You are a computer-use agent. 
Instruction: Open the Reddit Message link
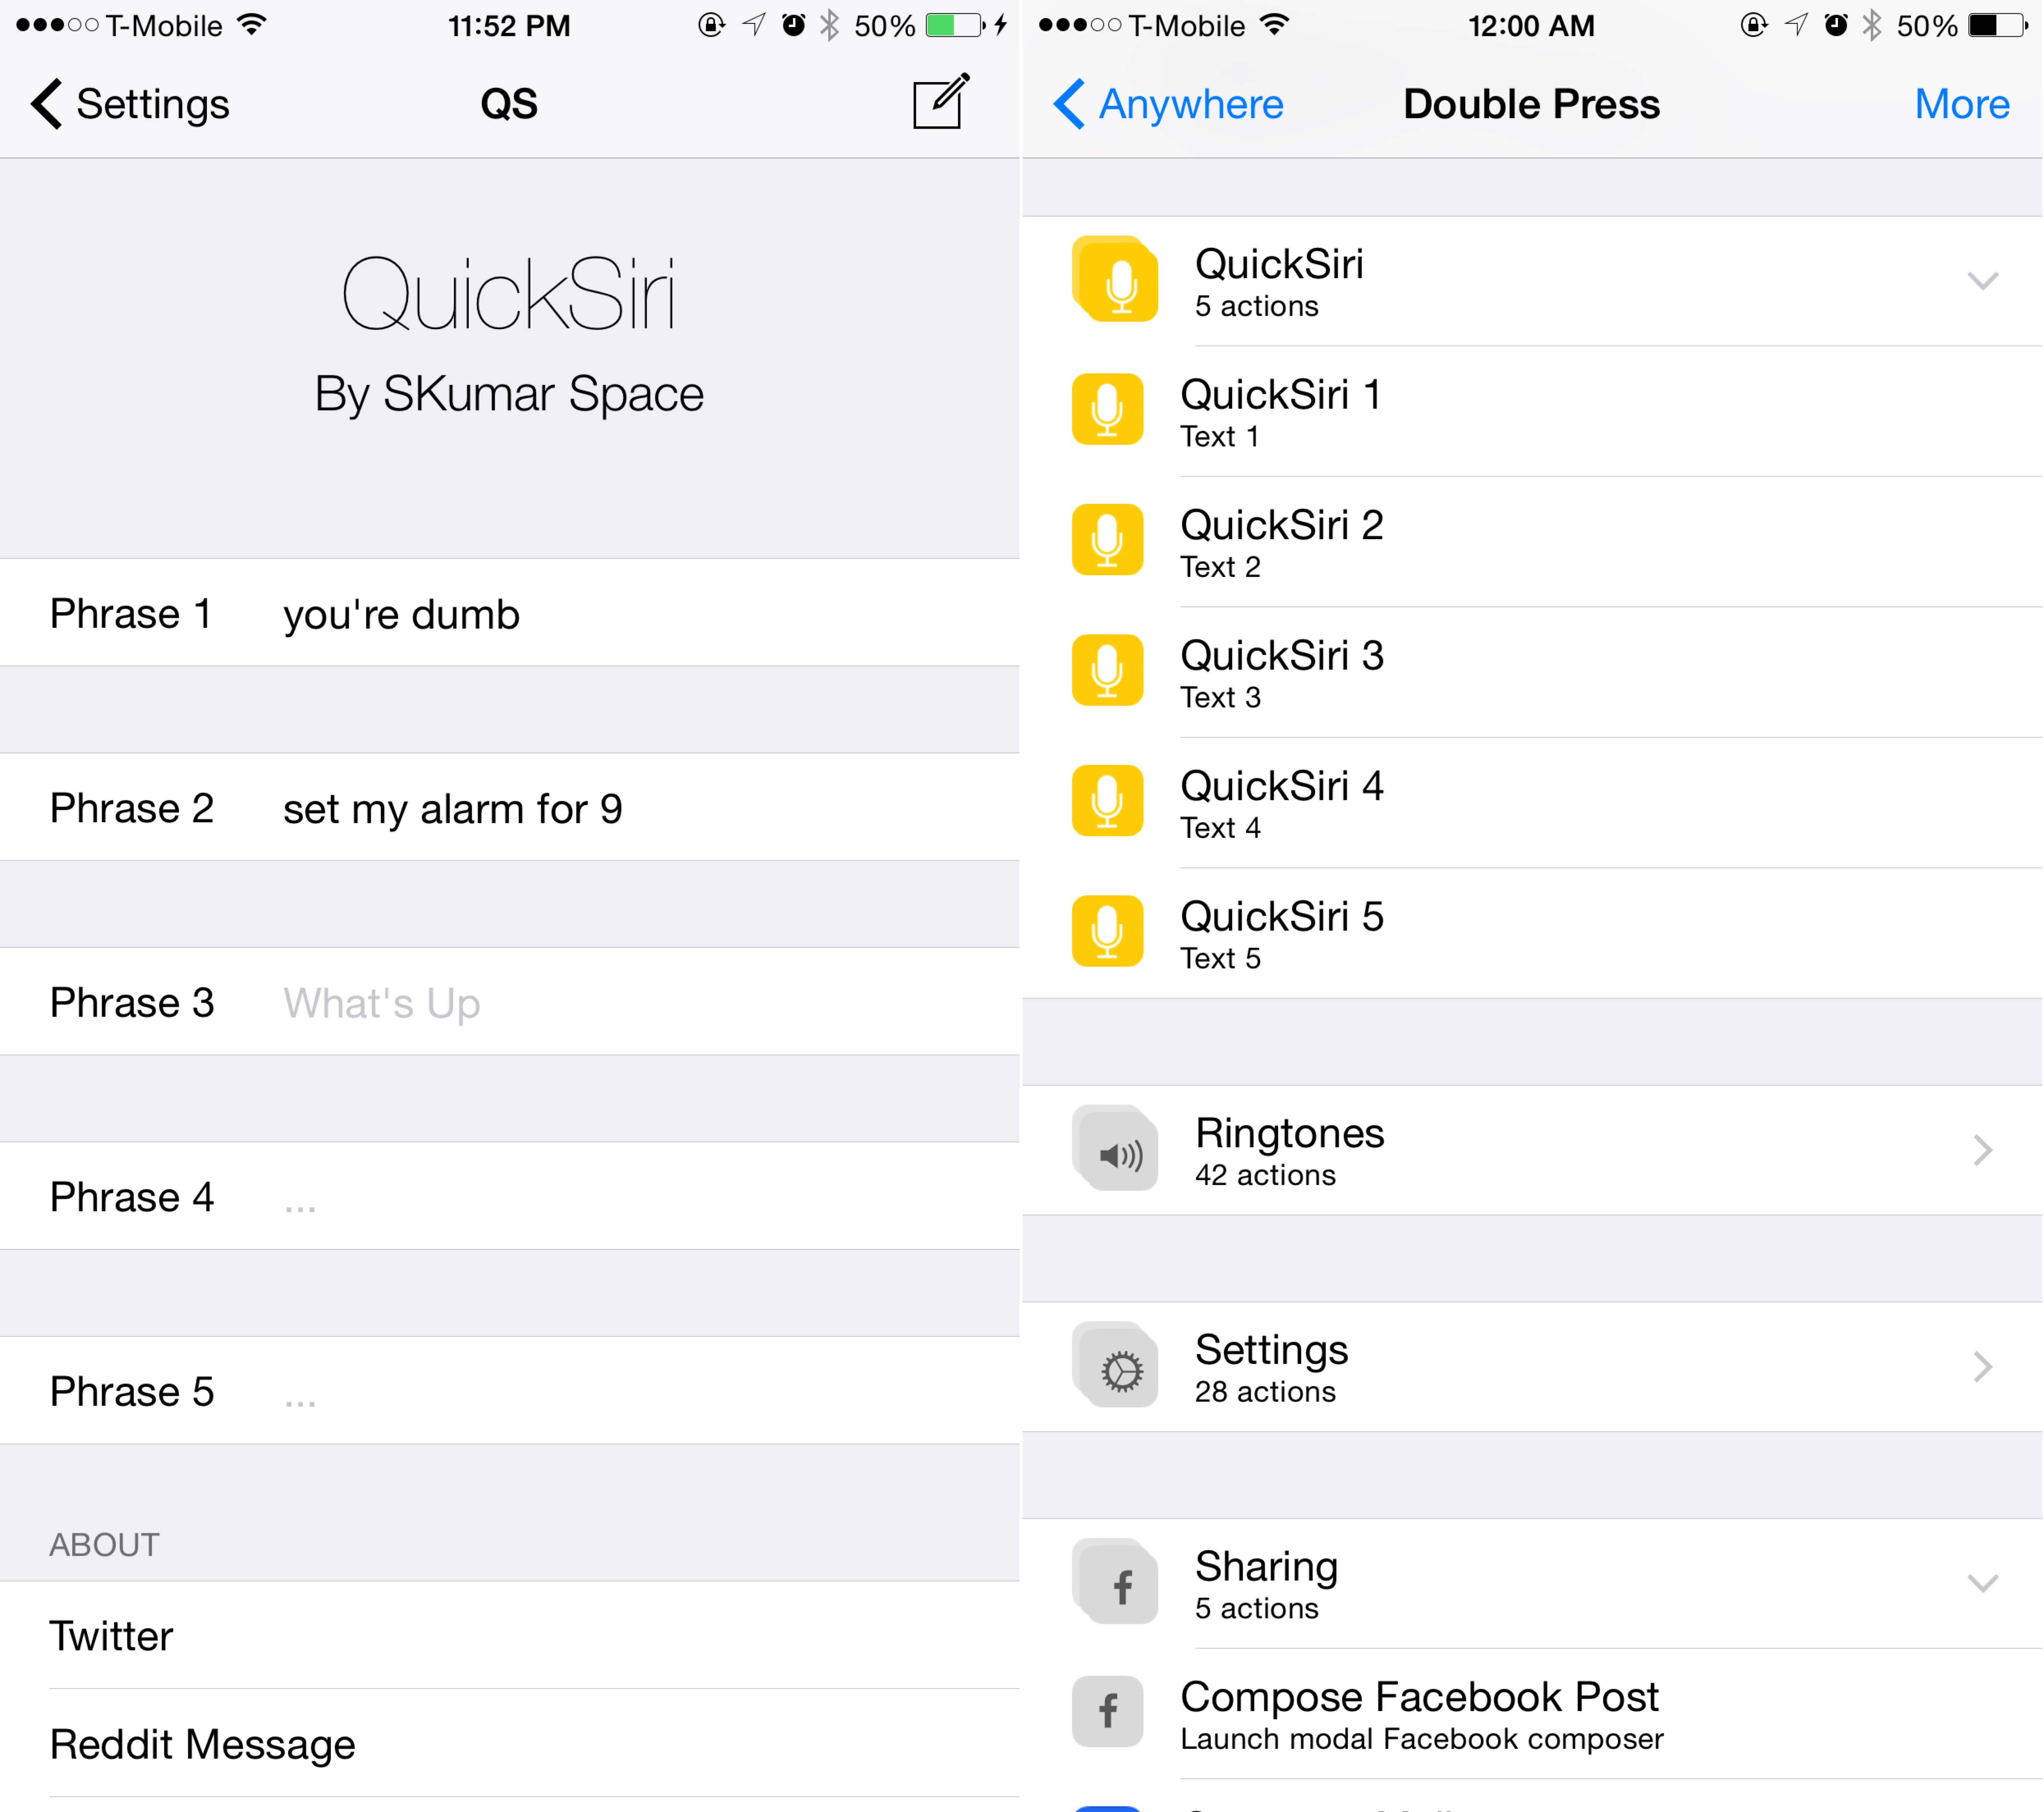click(510, 1744)
